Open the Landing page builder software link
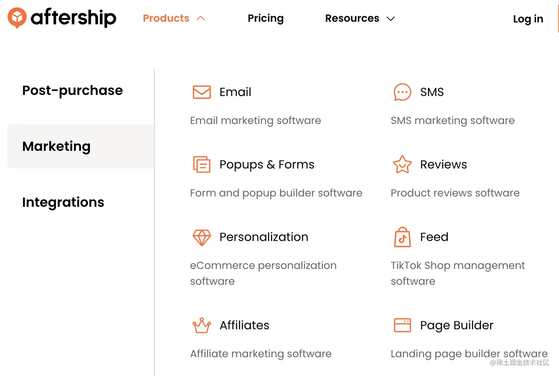Viewport: 559px width, 376px height. coord(469,354)
